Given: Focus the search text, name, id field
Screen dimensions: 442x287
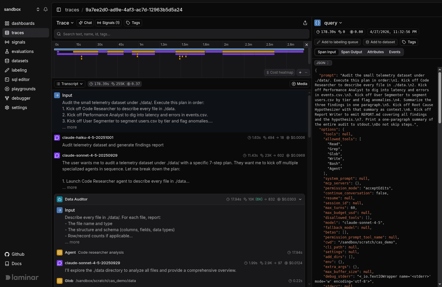Looking at the screenshot, I should click(x=182, y=34).
